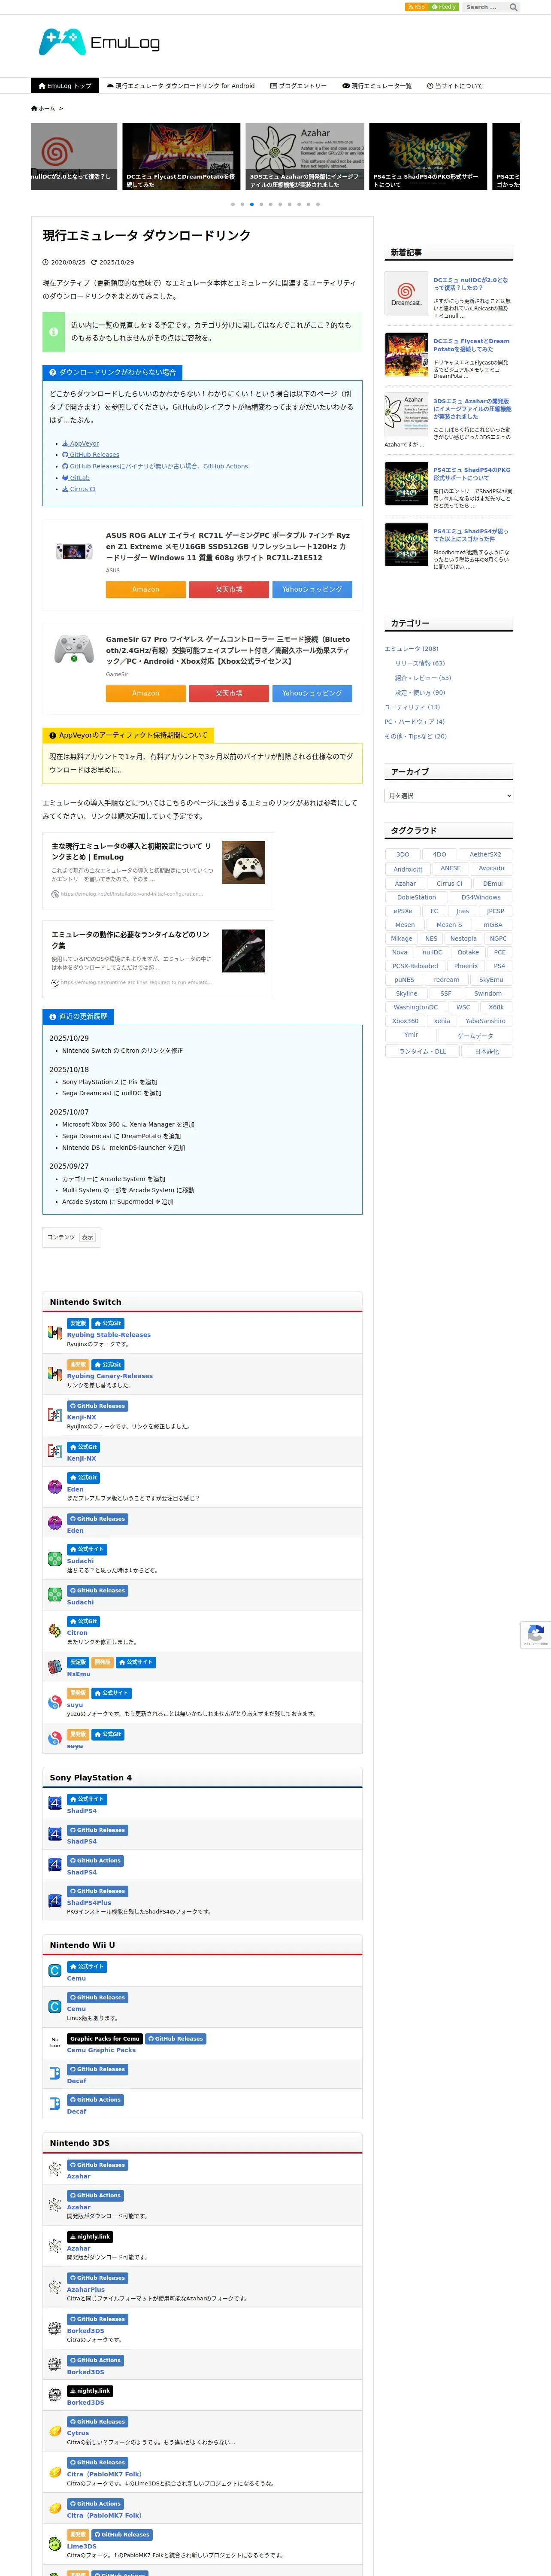Open the GitLab help link
This screenshot has width=551, height=2576.
76,478
